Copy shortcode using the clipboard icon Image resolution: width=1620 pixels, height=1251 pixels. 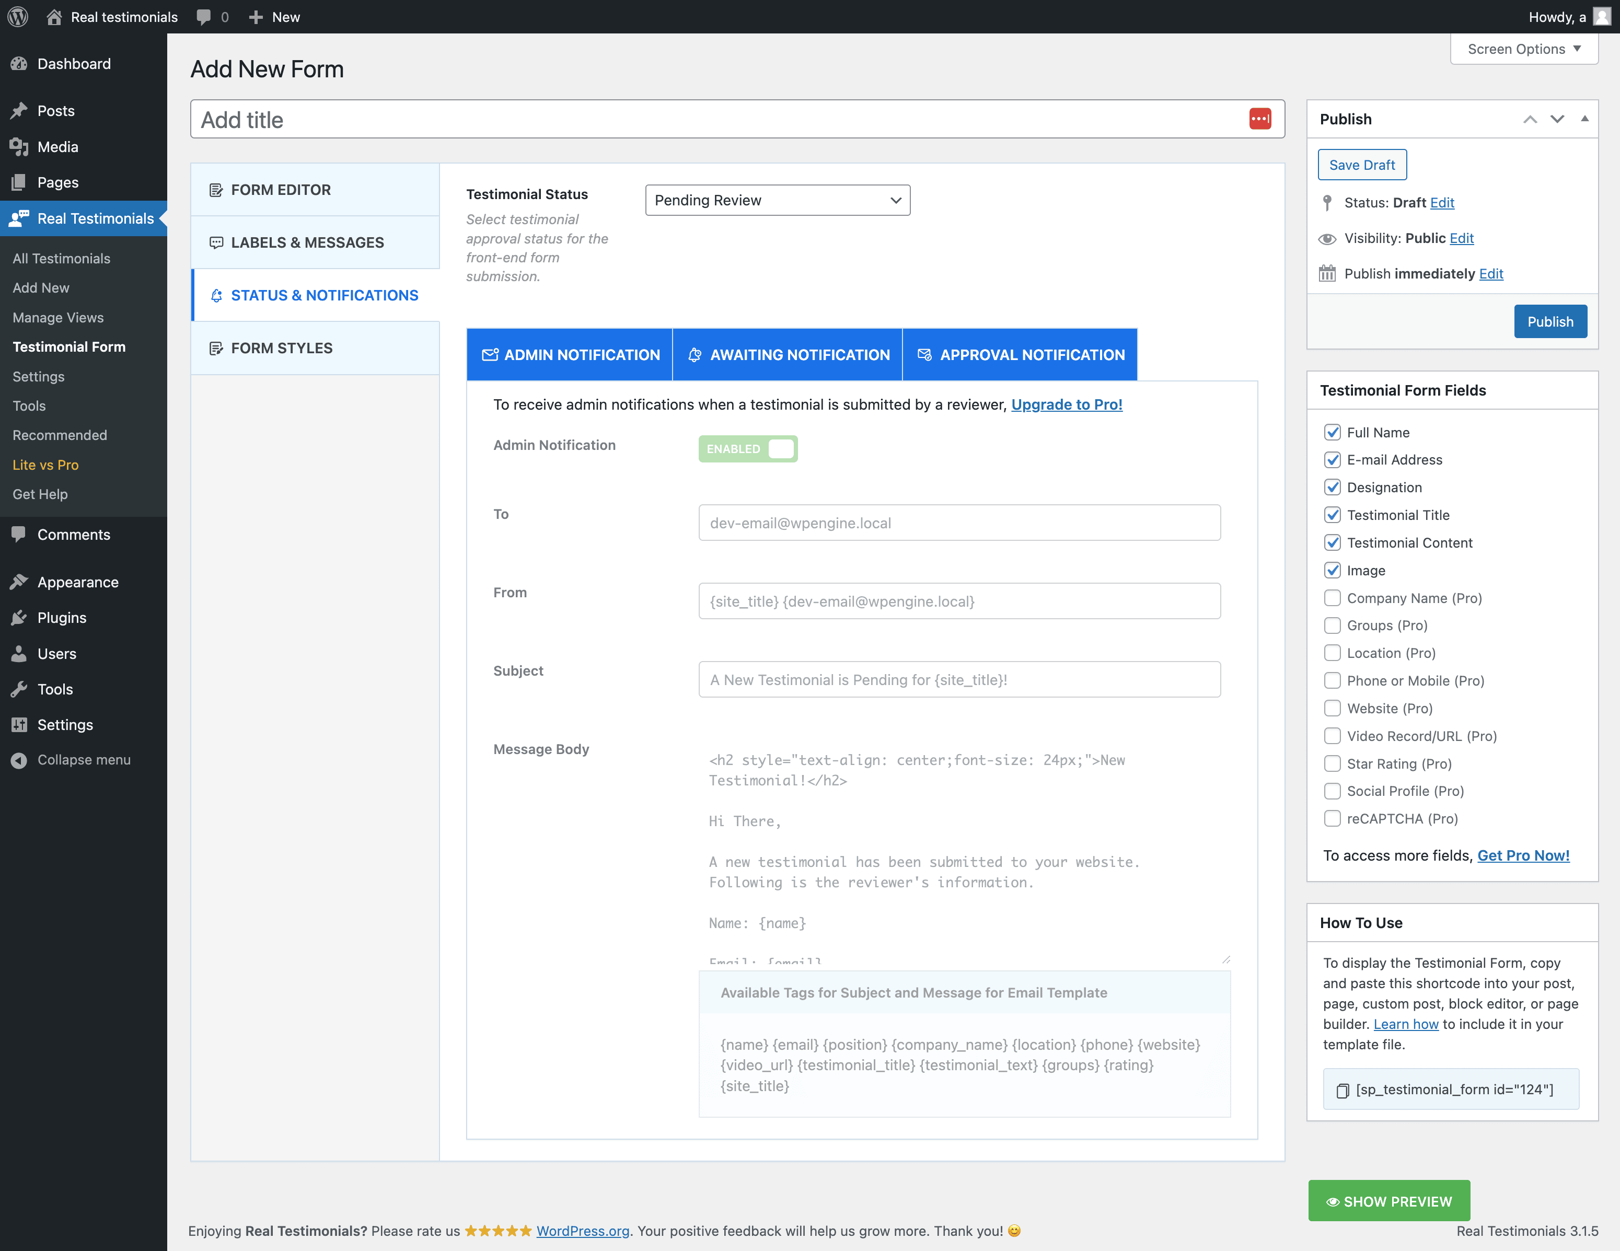coord(1342,1090)
